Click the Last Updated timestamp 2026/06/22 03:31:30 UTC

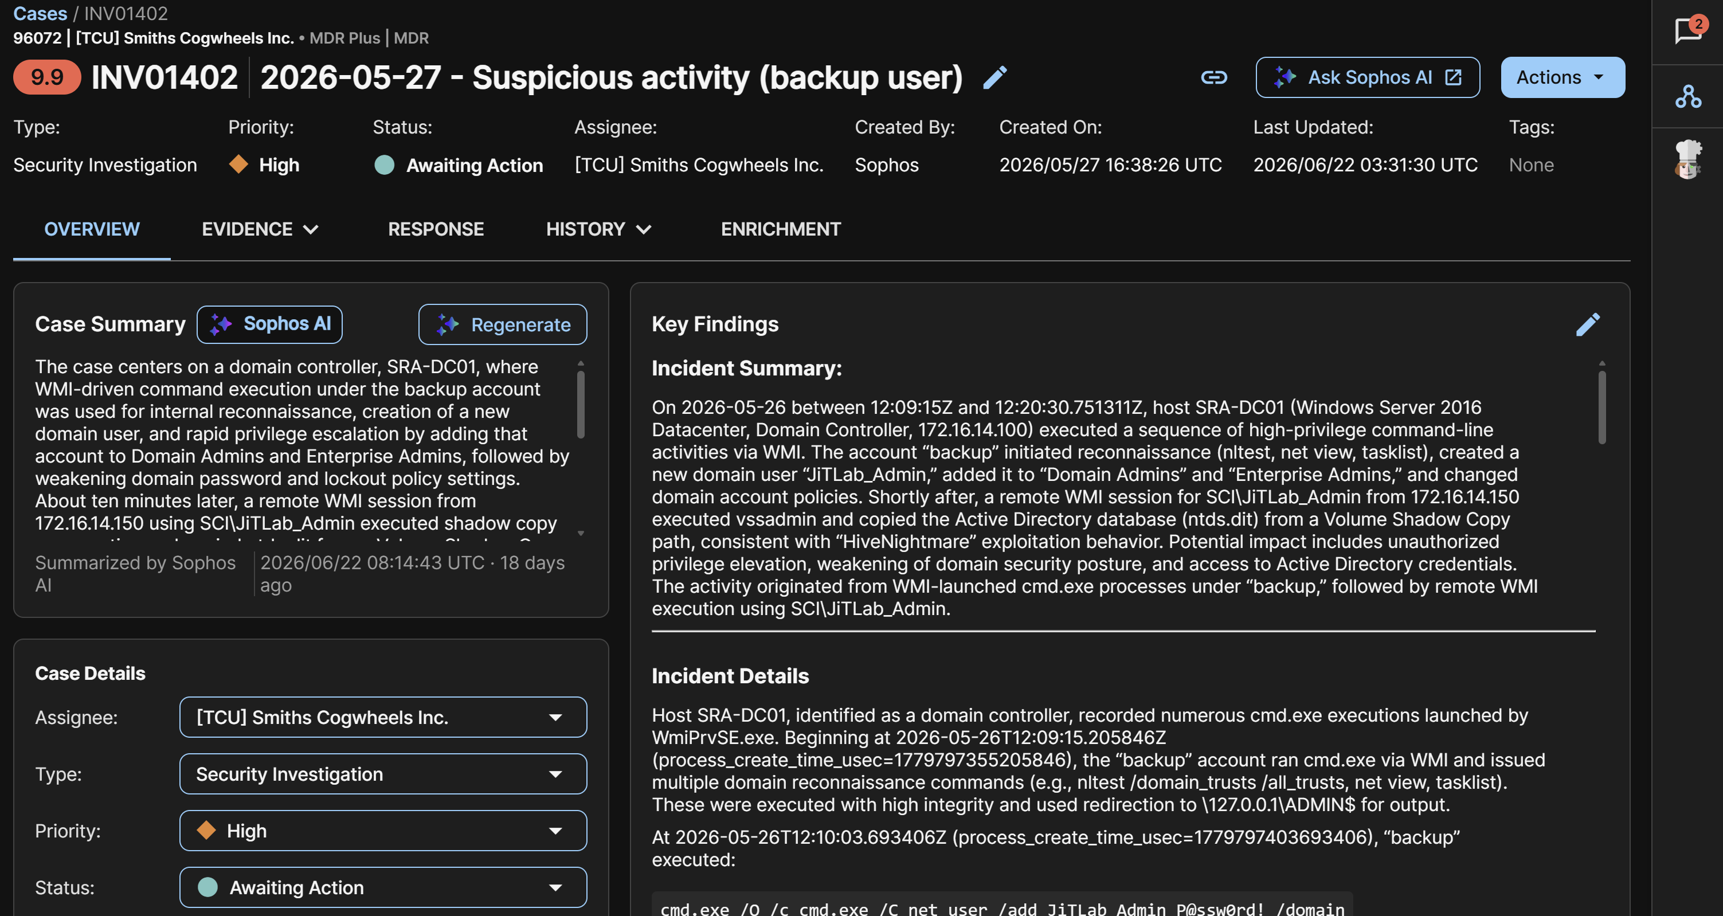[x=1365, y=165]
